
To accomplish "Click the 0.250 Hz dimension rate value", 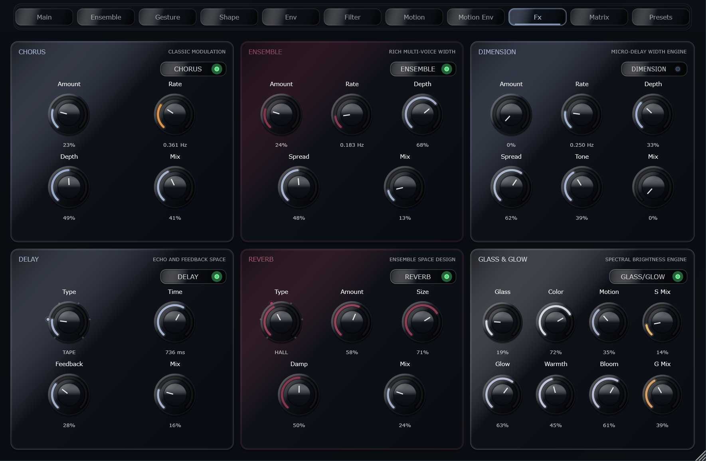I will pyautogui.click(x=582, y=145).
